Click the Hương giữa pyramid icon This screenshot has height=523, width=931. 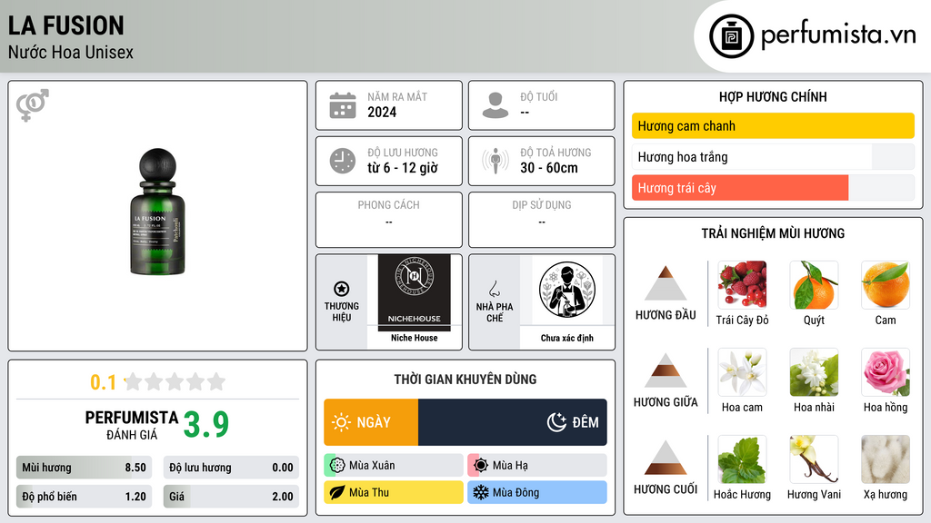[x=666, y=370]
